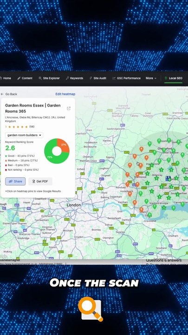Click green pin on Great Baddow
The image size is (188, 335).
click(174, 151)
